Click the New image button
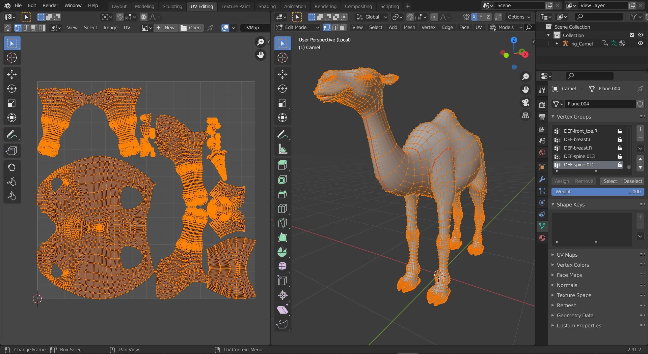This screenshot has height=354, width=648. point(165,28)
